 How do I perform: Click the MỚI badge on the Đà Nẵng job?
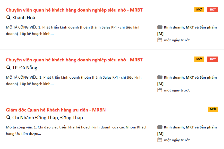point(199,59)
